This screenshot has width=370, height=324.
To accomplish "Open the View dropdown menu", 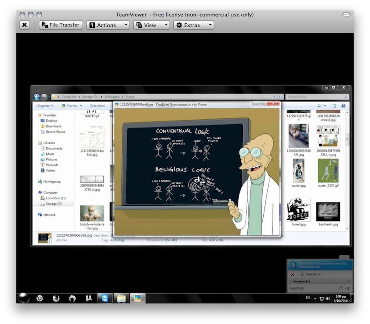I will click(x=151, y=25).
